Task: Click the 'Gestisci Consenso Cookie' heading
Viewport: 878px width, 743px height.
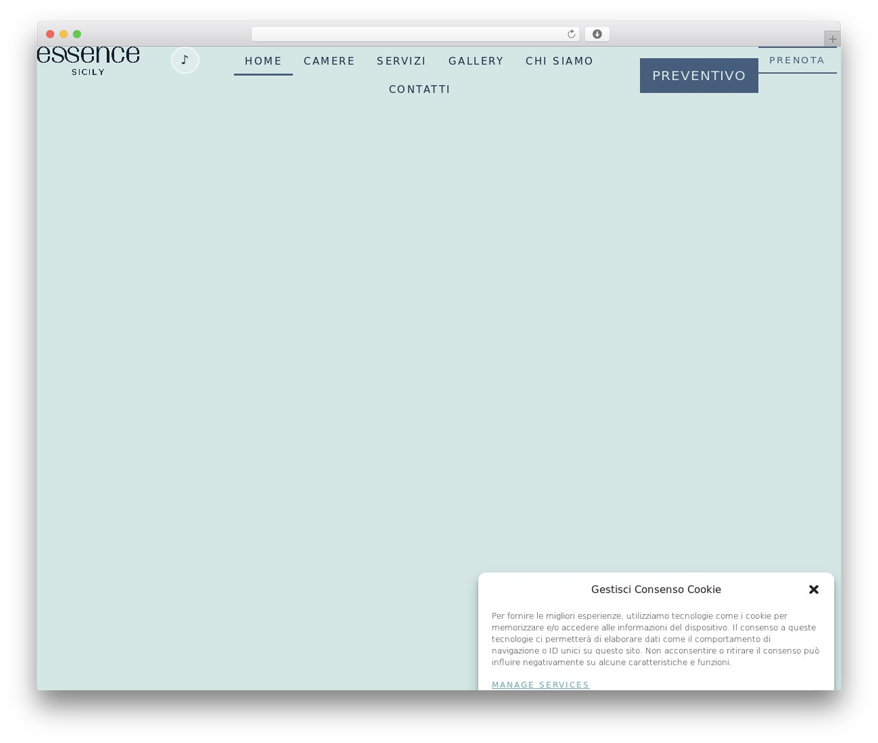Action: point(656,589)
